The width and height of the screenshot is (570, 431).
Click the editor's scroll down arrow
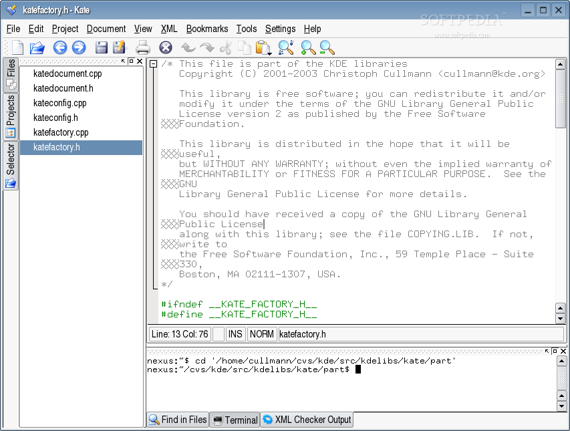coord(561,318)
